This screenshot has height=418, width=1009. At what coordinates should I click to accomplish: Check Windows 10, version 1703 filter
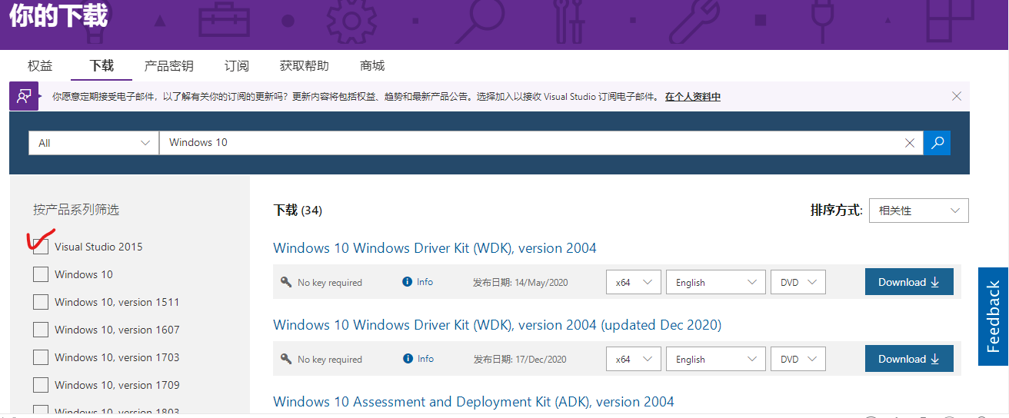point(41,357)
